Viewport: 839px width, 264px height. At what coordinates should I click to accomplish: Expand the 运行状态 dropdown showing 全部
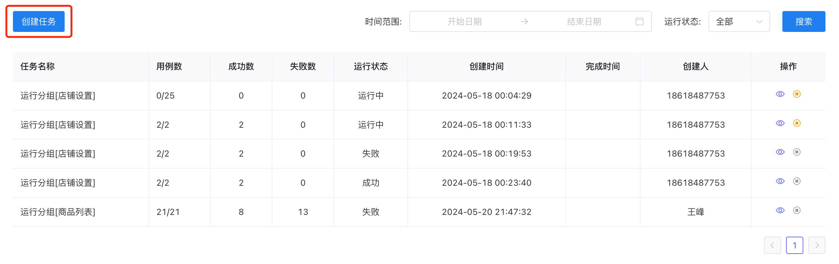click(x=739, y=22)
